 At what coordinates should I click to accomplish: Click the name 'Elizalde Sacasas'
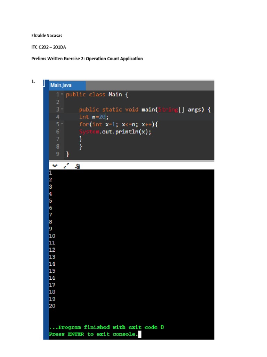pos(47,36)
